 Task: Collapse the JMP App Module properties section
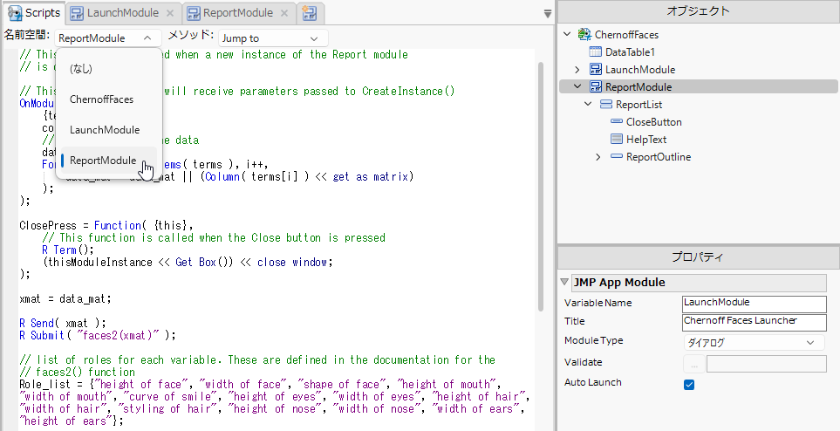(x=564, y=282)
